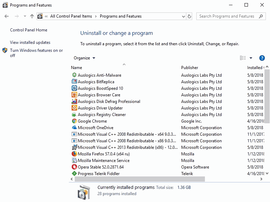270x202 pixels.
Task: Click the Programs and Features address bar icon
Action: click(x=40, y=17)
